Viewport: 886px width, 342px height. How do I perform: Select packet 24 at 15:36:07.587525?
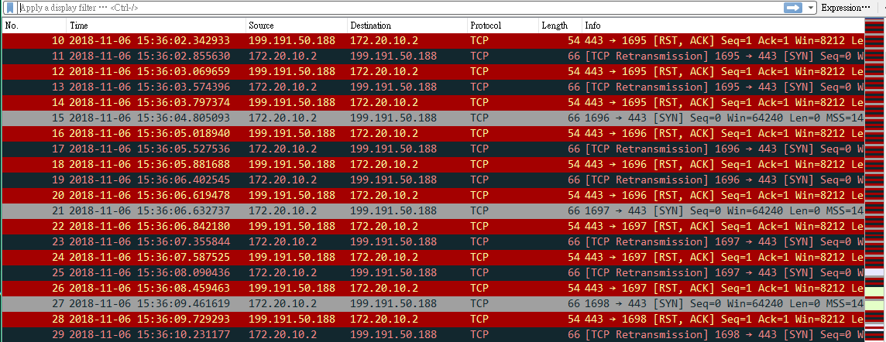433,258
